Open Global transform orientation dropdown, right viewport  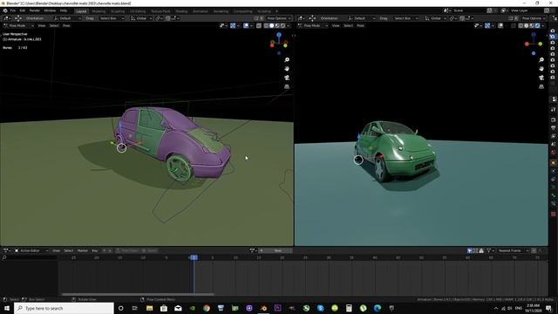435,18
